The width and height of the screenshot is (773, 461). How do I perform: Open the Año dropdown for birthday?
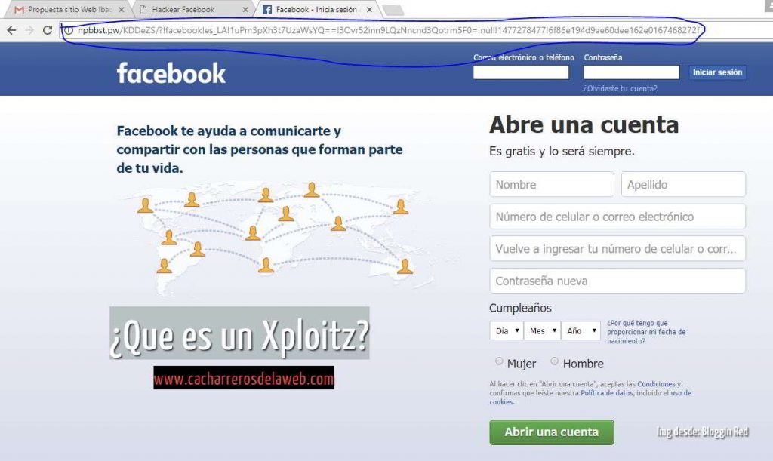[x=581, y=330]
